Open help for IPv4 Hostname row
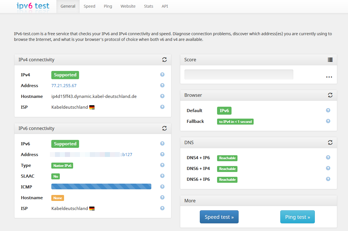 (x=162, y=96)
